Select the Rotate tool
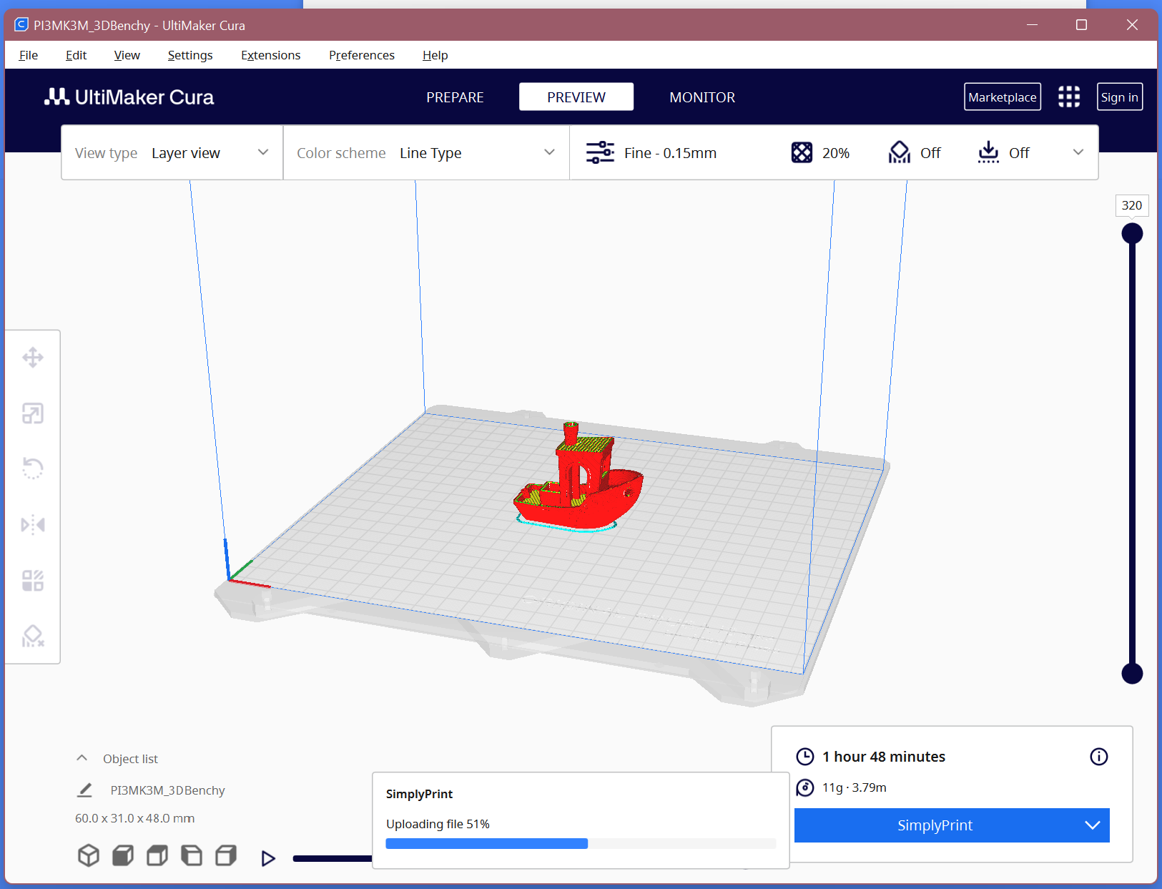Screen dimensions: 1162x889 pos(33,468)
